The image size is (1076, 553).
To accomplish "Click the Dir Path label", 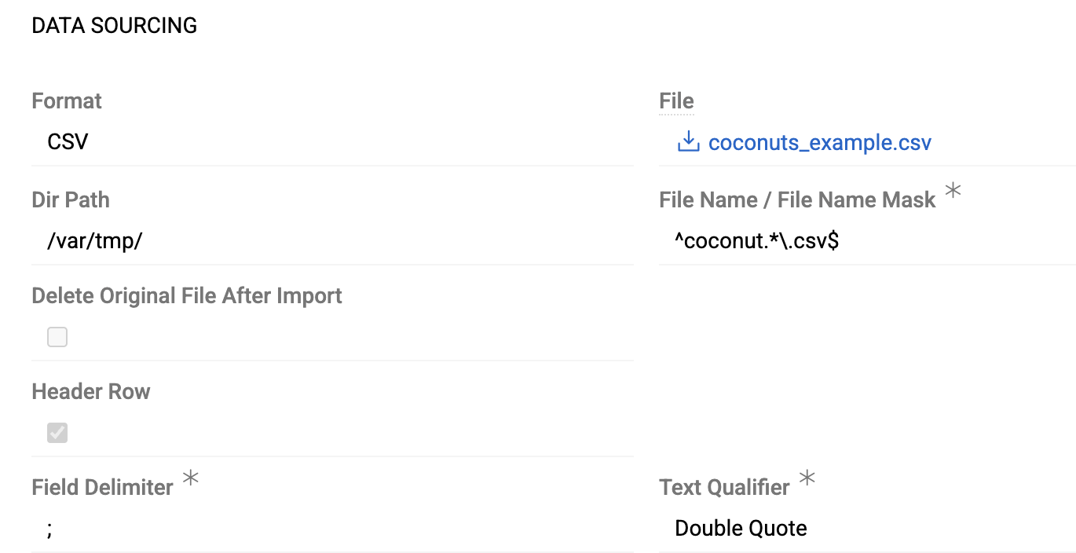I will 71,200.
